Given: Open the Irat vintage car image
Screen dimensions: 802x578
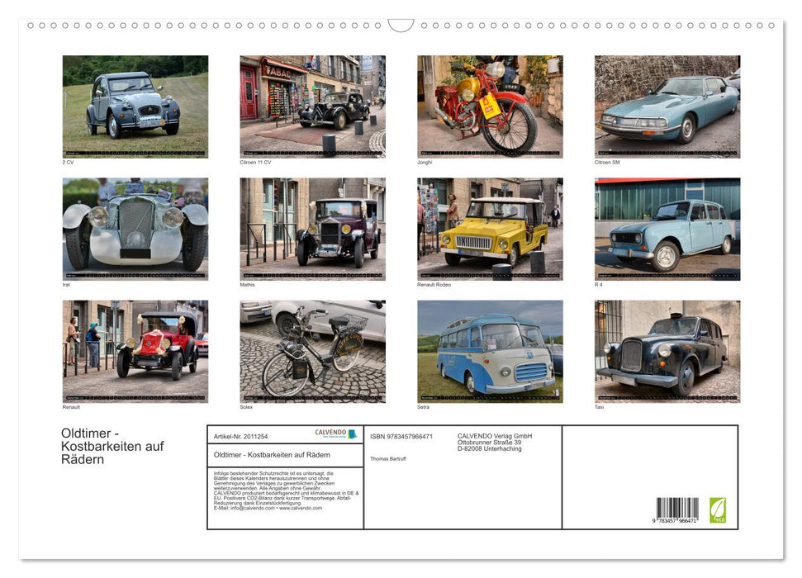Looking at the screenshot, I should tap(136, 229).
